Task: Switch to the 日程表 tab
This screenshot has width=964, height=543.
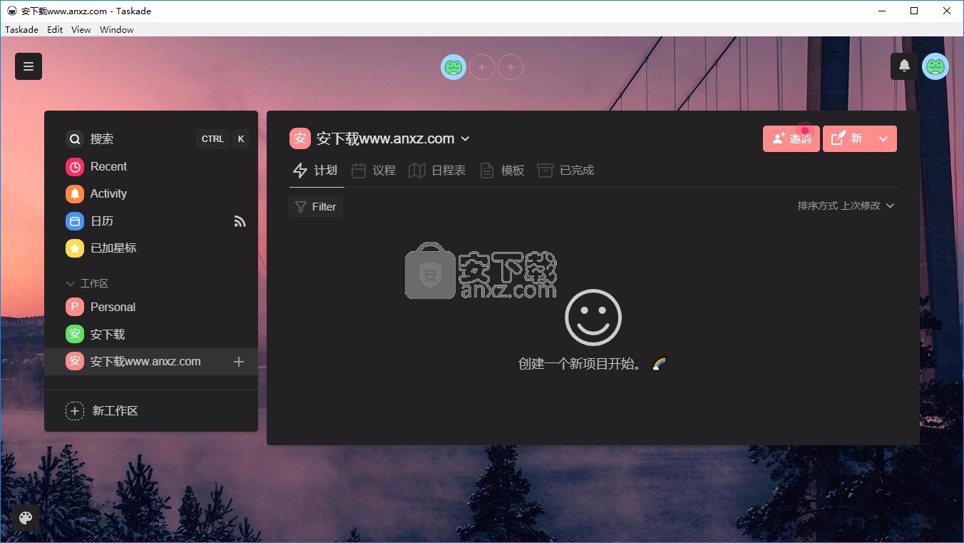Action: (438, 171)
